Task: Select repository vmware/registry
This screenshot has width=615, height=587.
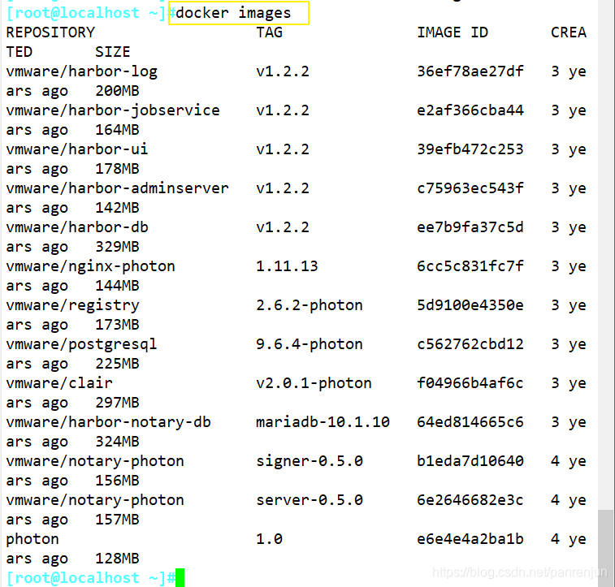Action: tap(72, 305)
